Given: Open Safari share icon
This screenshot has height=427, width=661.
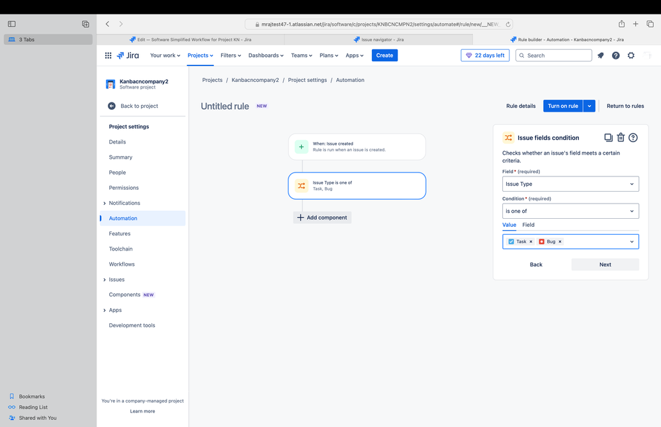Looking at the screenshot, I should [621, 24].
